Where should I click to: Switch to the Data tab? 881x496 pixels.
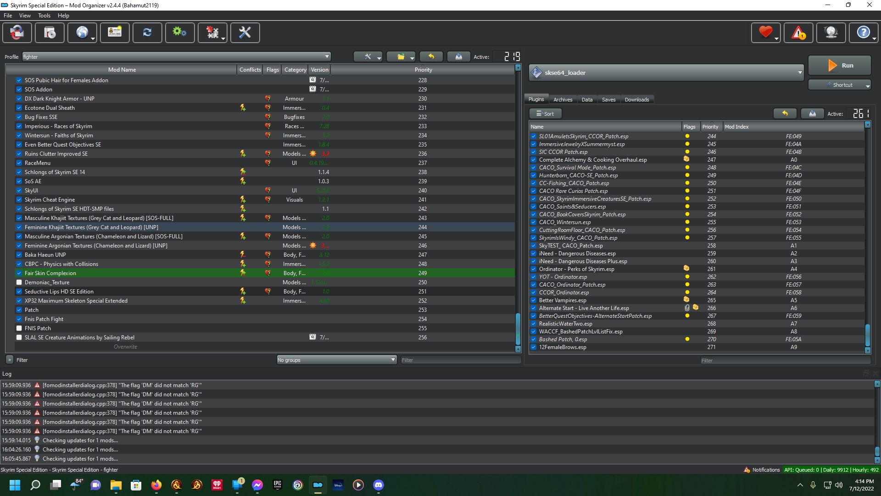tap(587, 100)
